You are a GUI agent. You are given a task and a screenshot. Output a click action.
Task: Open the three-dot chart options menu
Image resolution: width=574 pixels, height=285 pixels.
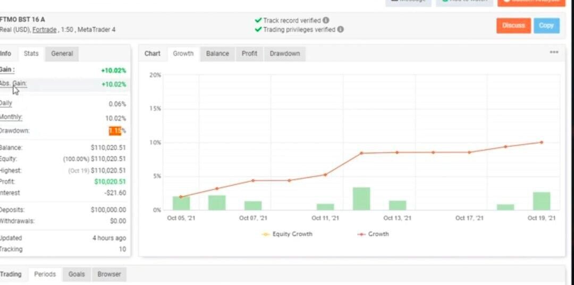(x=554, y=52)
